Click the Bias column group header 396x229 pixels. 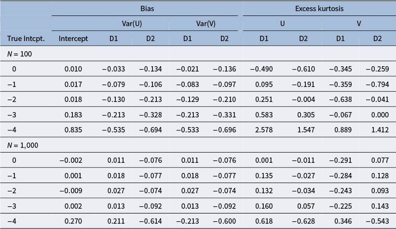147,9
